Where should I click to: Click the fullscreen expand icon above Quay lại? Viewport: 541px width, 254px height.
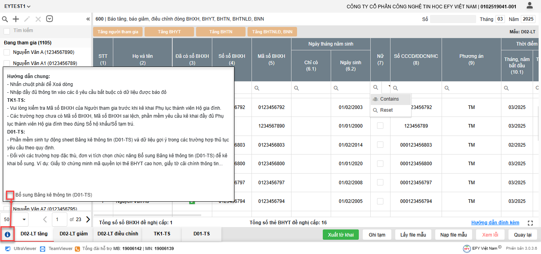pos(531,223)
